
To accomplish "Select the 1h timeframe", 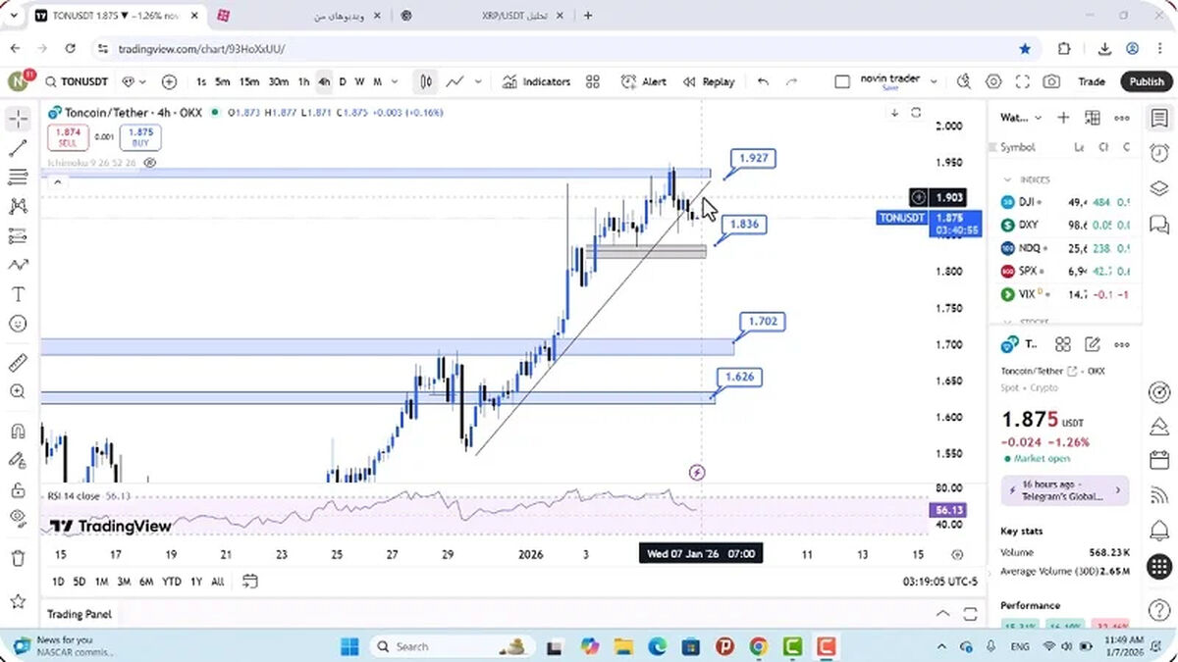I will 304,82.
